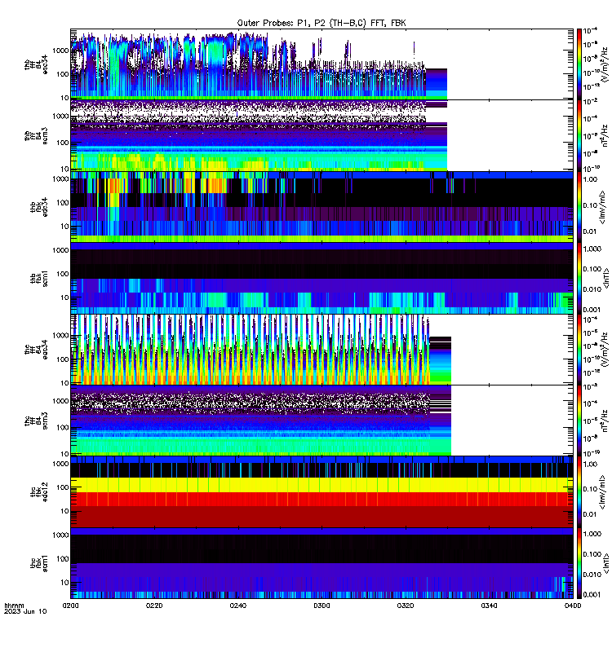Screen dimensions: 612x652
Task: Click the 0240 time axis label
Action: [x=238, y=606]
